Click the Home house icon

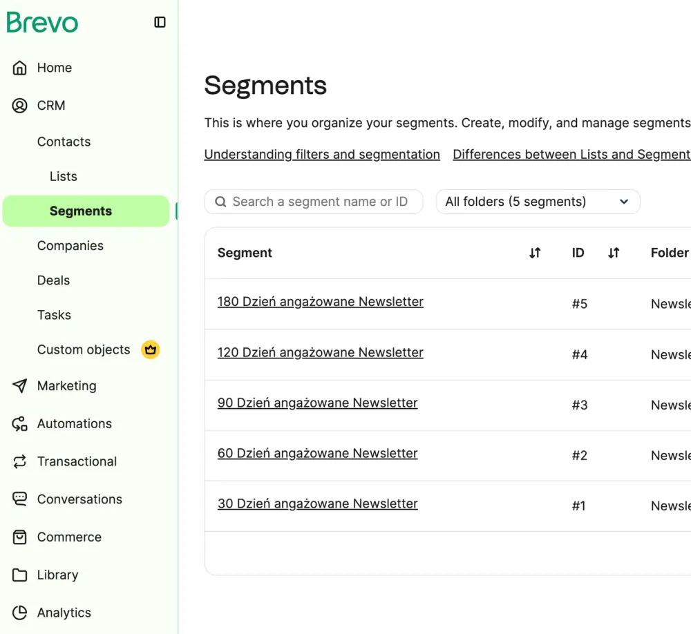click(x=19, y=68)
